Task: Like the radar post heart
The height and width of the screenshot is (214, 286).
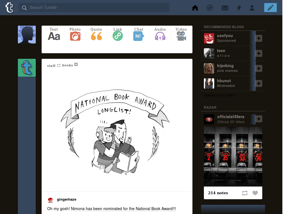Action: click(255, 193)
